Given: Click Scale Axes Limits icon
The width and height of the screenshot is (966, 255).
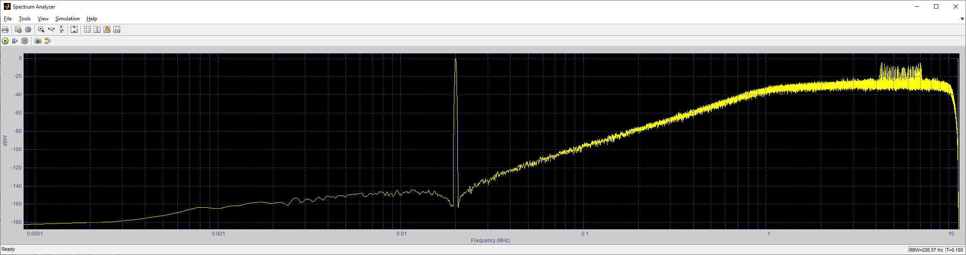Looking at the screenshot, I should tap(74, 29).
